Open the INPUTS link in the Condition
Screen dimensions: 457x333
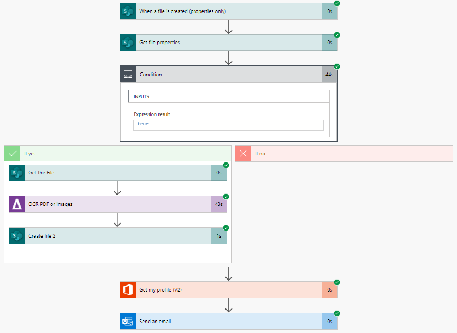point(141,96)
